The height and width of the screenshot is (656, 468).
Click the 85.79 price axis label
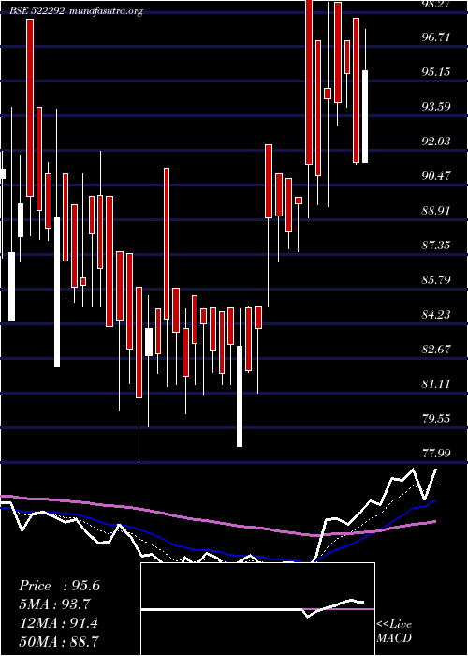pos(436,280)
